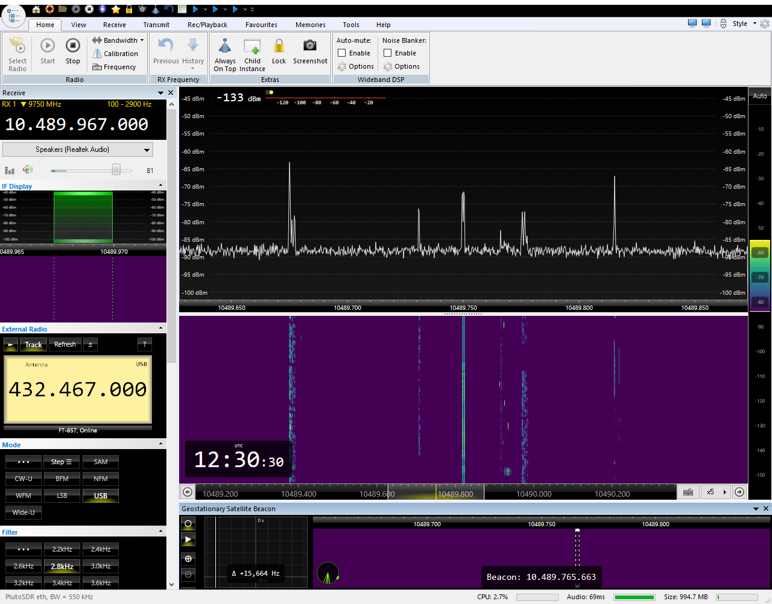This screenshot has height=604, width=772.
Task: Open the Speakers (Realtek Audio) dropdown
Action: (78, 149)
